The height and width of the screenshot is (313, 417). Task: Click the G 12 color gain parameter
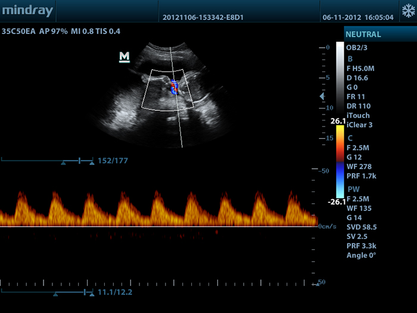[x=354, y=157]
